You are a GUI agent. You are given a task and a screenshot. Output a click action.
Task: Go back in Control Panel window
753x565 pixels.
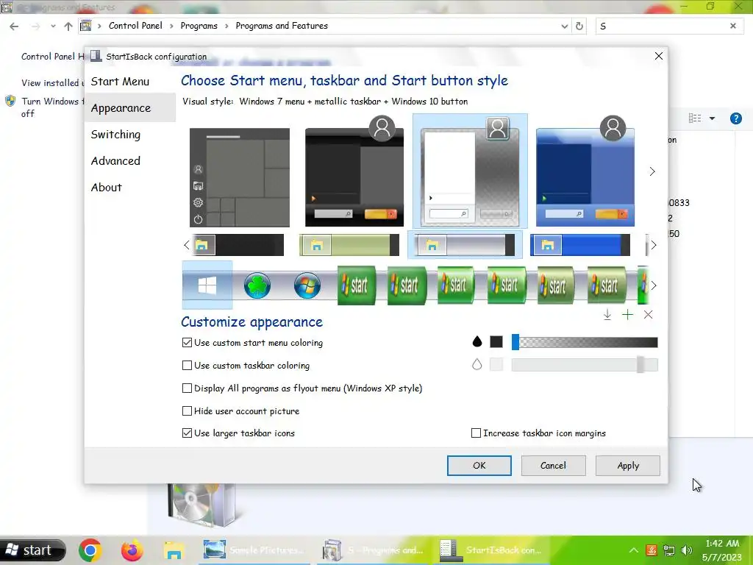pos(14,26)
